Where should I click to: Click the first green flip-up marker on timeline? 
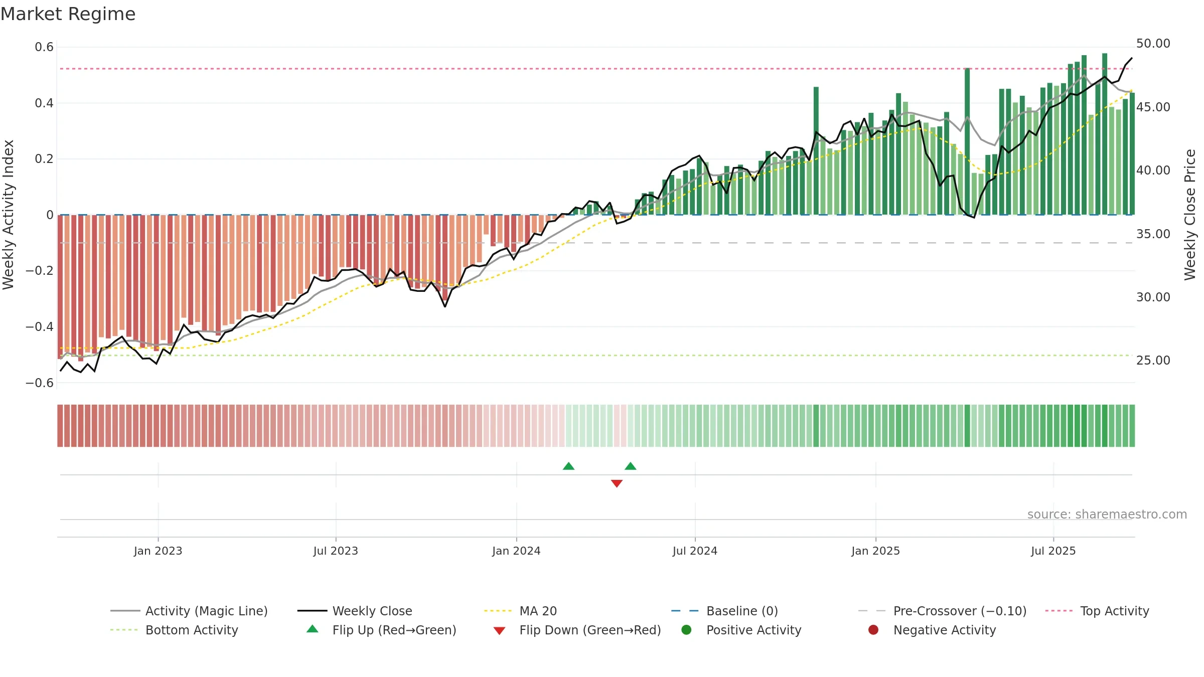point(568,466)
